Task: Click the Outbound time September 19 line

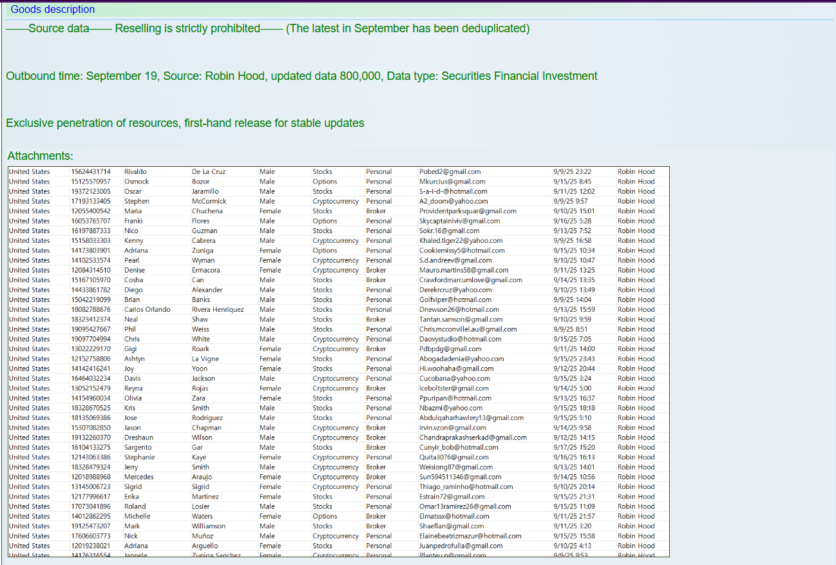Action: coord(301,76)
